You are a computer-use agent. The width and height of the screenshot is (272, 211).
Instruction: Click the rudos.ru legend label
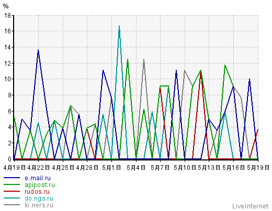pos(37,192)
